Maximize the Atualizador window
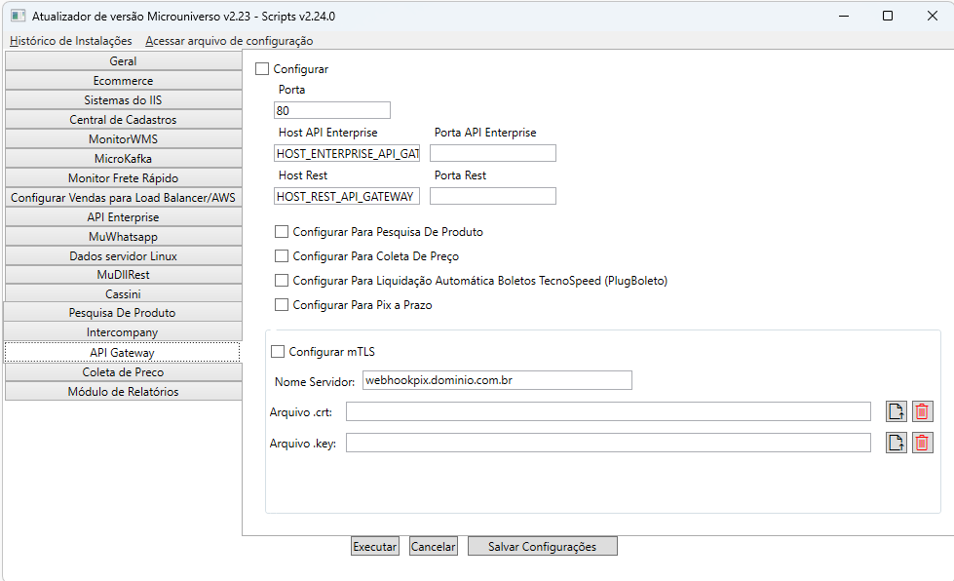Image resolution: width=954 pixels, height=581 pixels. click(x=888, y=16)
